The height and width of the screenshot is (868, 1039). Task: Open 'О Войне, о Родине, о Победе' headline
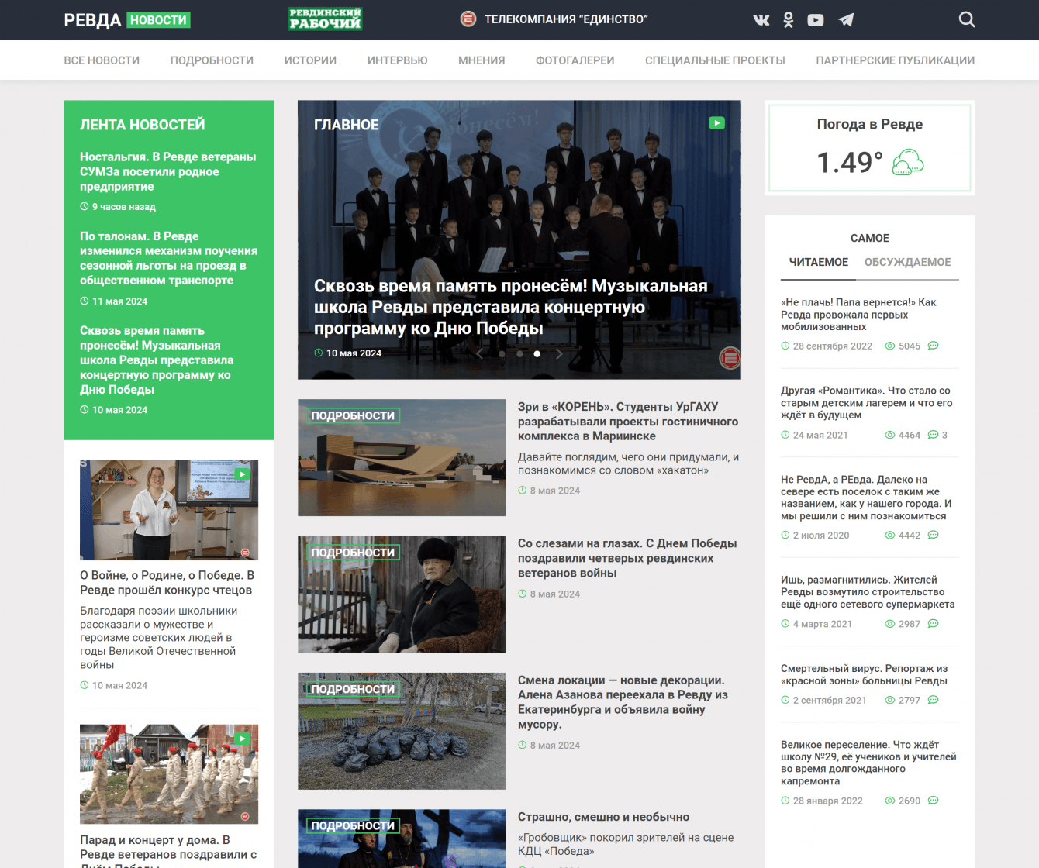click(167, 583)
